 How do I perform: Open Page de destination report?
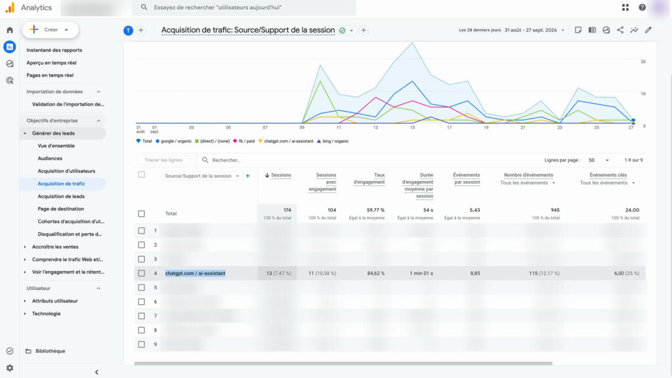(61, 209)
